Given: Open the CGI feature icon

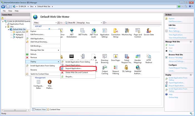Looking at the screenshot, I should [x=71, y=56].
